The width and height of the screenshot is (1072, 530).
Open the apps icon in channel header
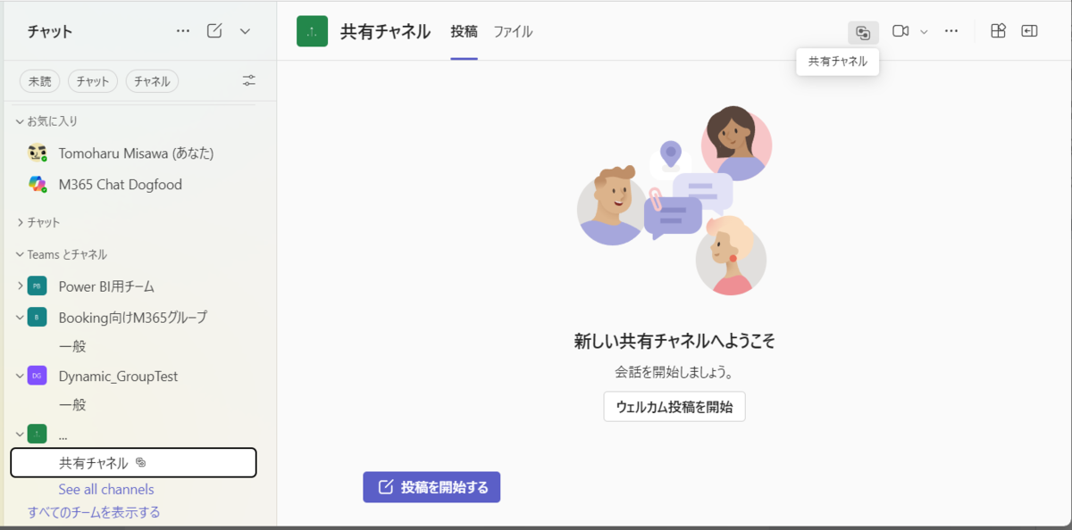click(x=999, y=31)
